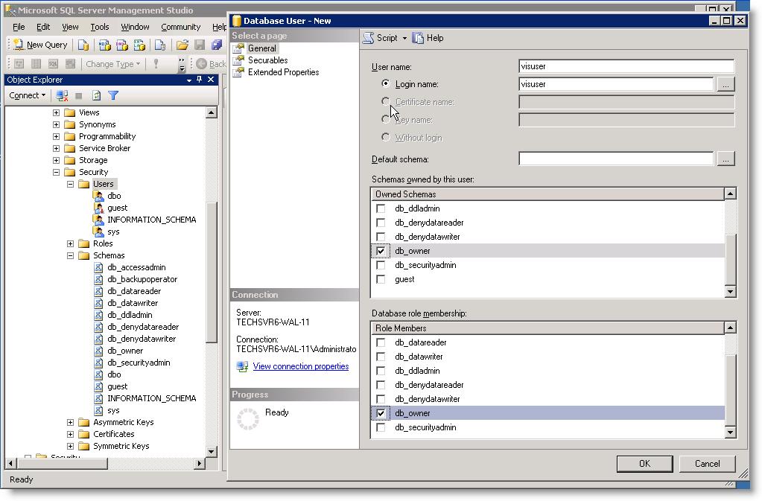762x501 pixels.
Task: Click the Open File folder icon
Action: click(x=182, y=45)
